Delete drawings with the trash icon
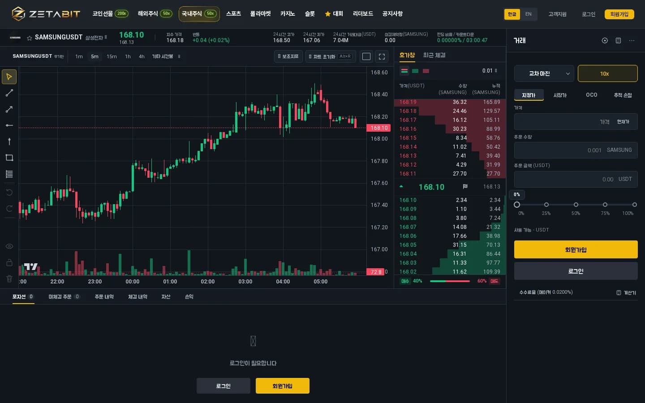This screenshot has width=645, height=403. [9, 279]
